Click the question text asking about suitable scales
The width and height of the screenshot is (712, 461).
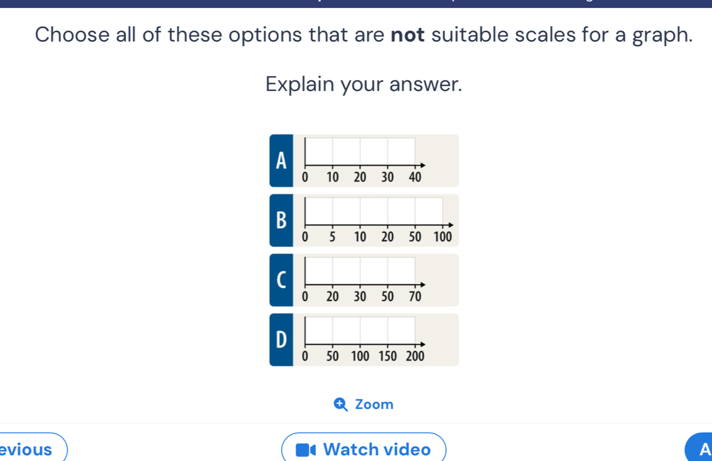tap(364, 35)
